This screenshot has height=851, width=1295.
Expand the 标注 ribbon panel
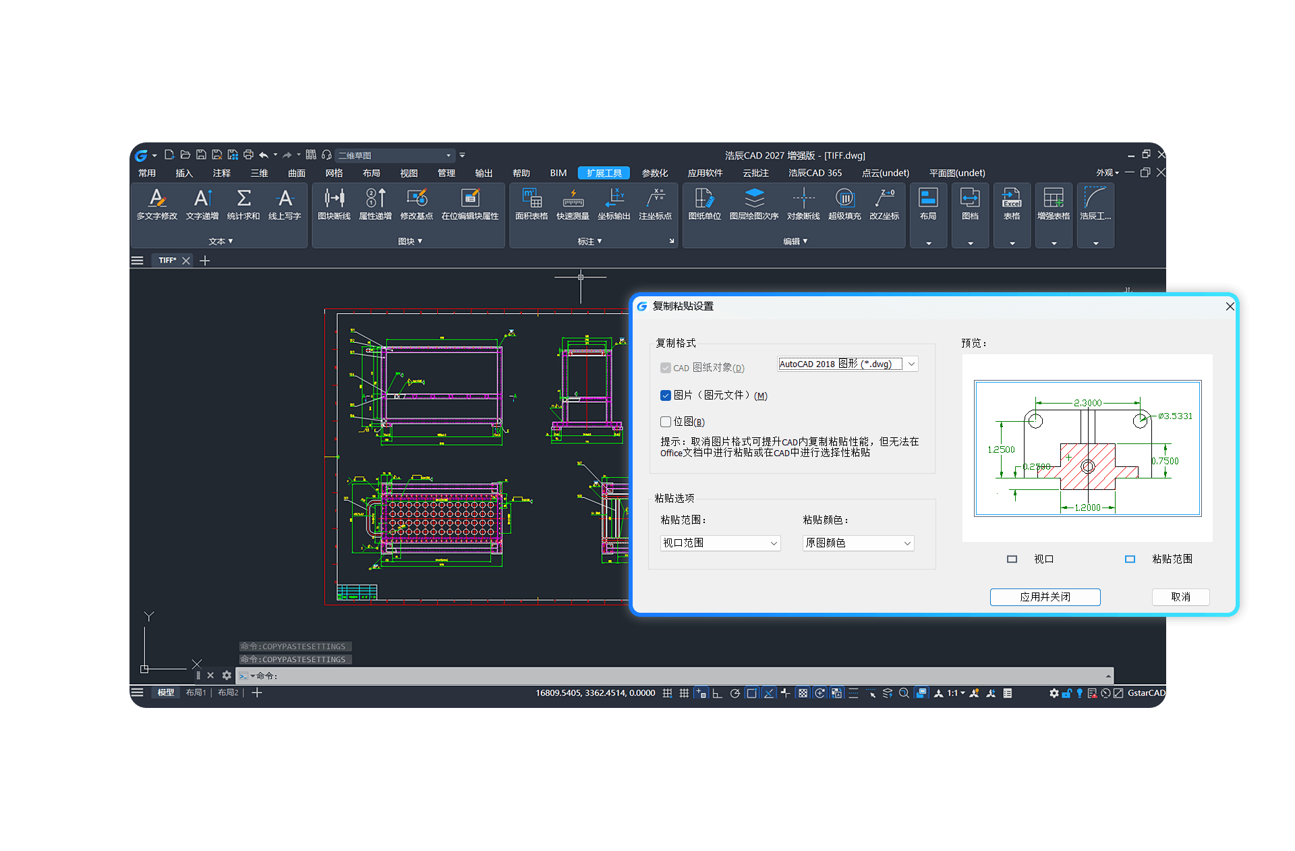[x=589, y=242]
